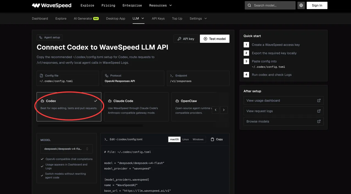Select the Codex agent card
This screenshot has height=194, width=351.
click(69, 107)
